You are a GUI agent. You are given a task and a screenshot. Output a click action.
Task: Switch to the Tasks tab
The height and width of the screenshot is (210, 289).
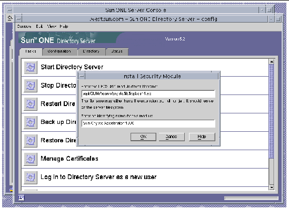(31, 51)
